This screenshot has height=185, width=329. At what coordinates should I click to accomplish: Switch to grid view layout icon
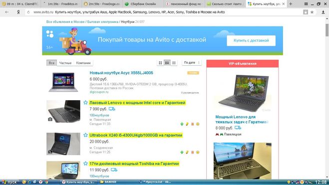pos(160,63)
